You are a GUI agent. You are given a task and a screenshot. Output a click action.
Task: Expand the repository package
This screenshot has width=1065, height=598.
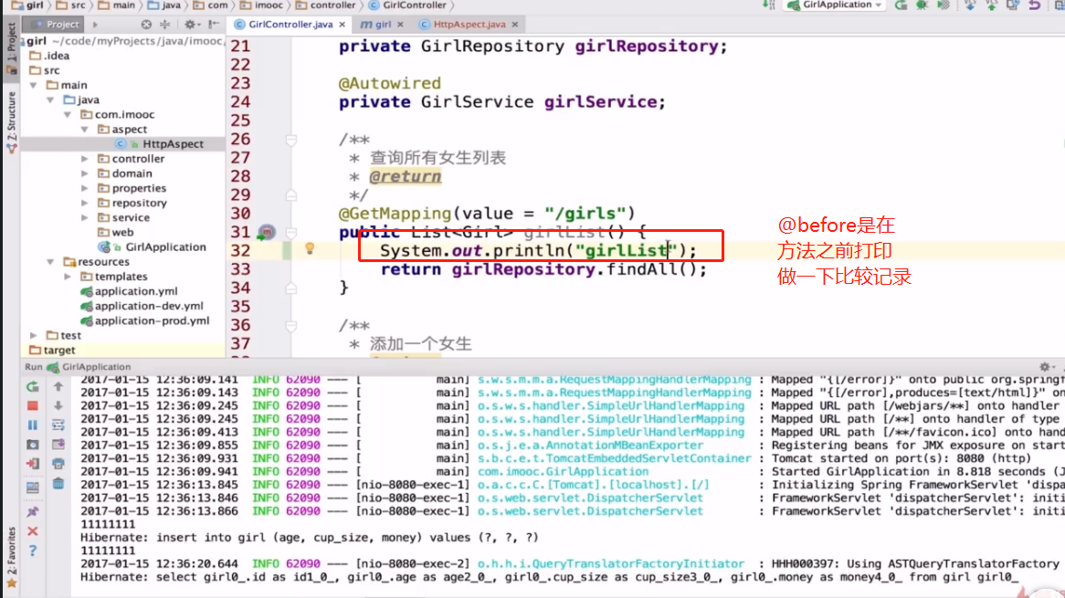click(x=84, y=203)
